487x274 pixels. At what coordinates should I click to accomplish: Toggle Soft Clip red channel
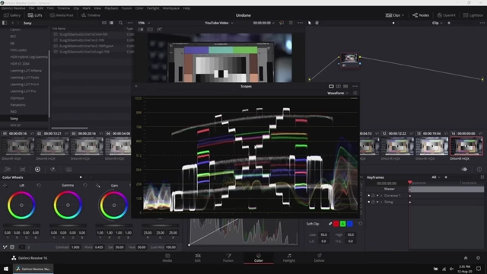336,224
